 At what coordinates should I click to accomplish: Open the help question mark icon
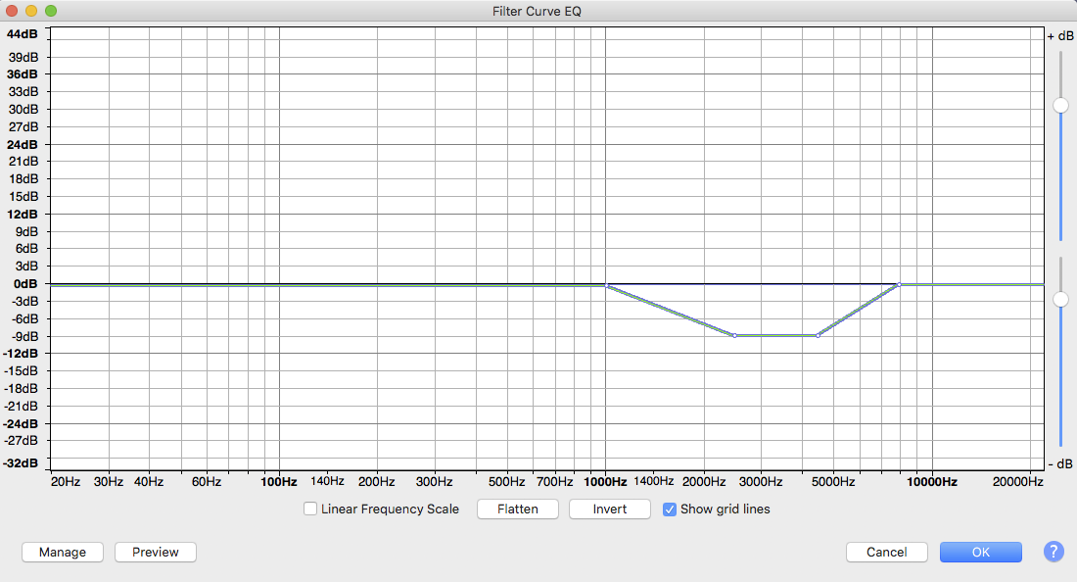[x=1054, y=552]
